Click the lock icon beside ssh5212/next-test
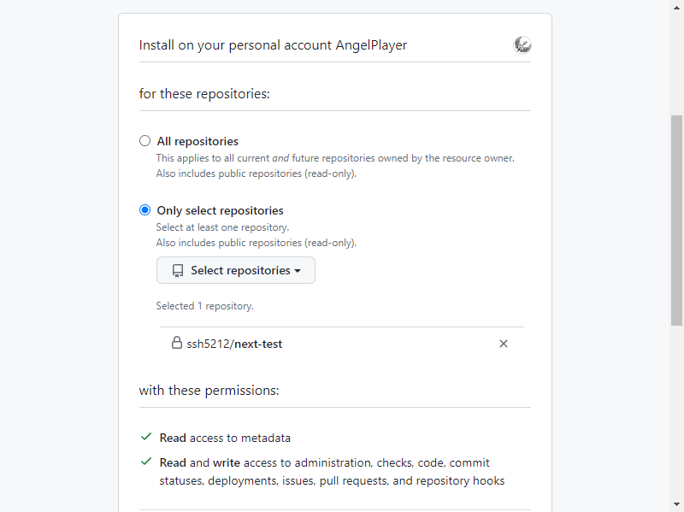Screen dimensions: 684x512 pos(177,344)
